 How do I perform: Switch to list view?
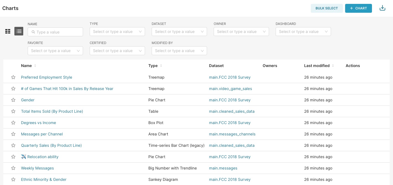coord(19,31)
